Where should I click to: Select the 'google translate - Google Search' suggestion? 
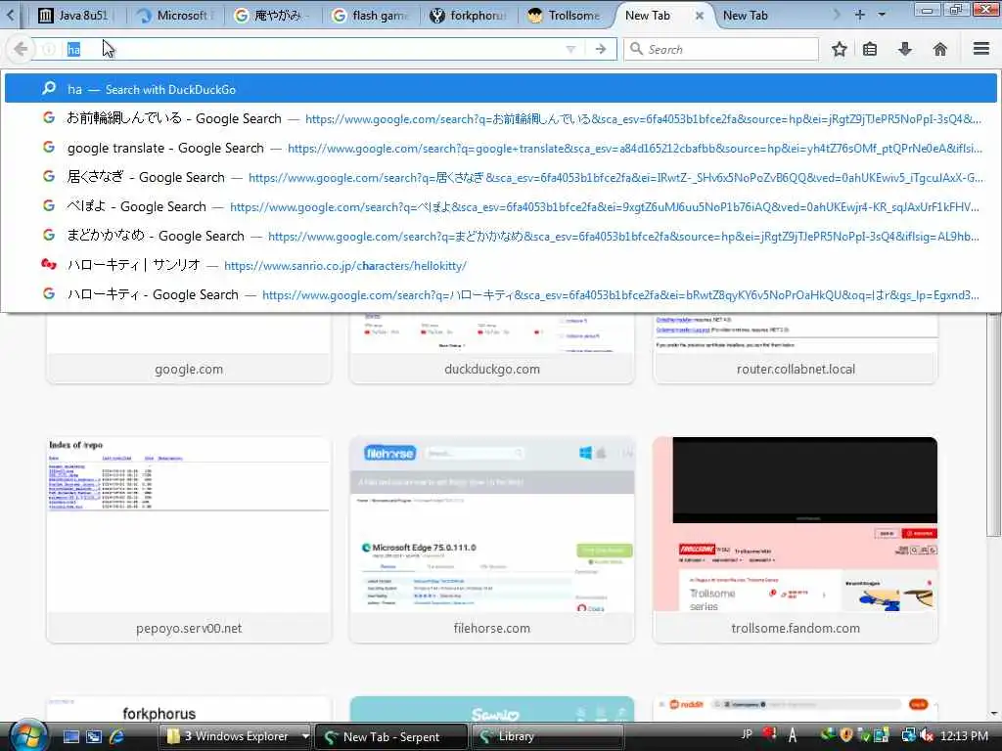pos(500,149)
